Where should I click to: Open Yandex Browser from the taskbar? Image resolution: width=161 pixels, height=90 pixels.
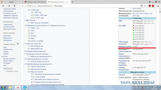point(18,88)
